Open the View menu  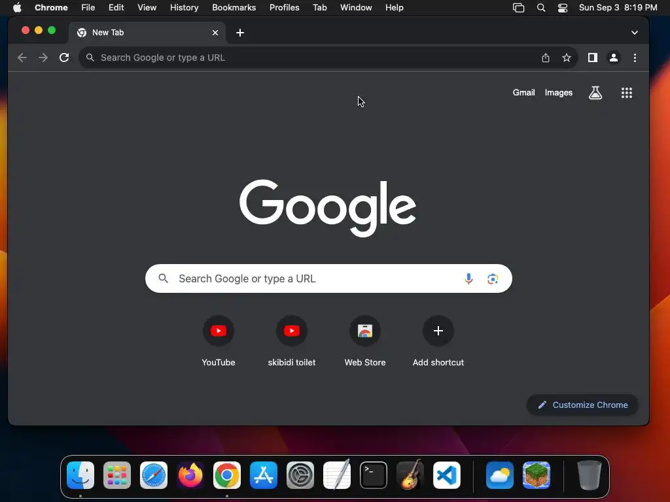pos(147,8)
